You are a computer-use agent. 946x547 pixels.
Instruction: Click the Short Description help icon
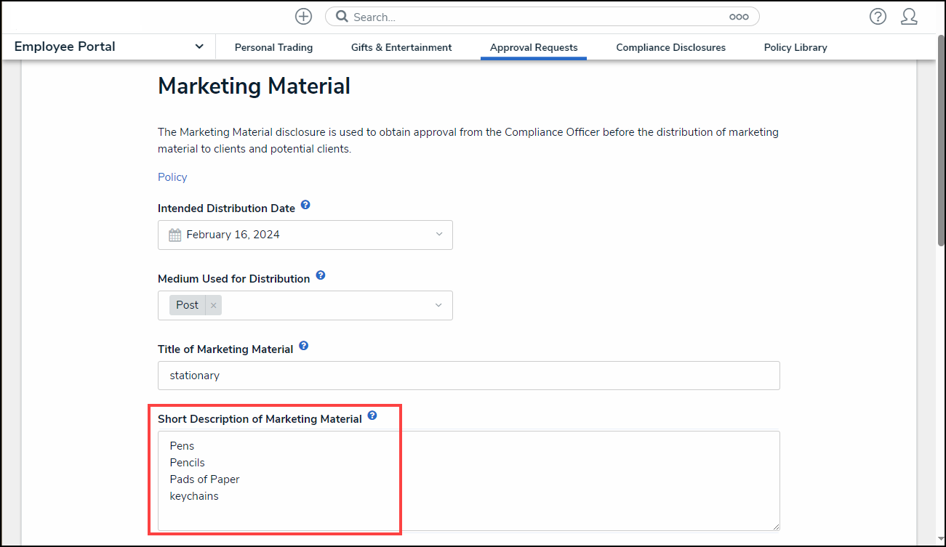click(372, 416)
